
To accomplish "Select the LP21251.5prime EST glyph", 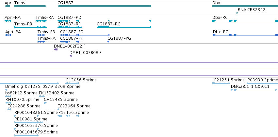I will tap(221, 83).
